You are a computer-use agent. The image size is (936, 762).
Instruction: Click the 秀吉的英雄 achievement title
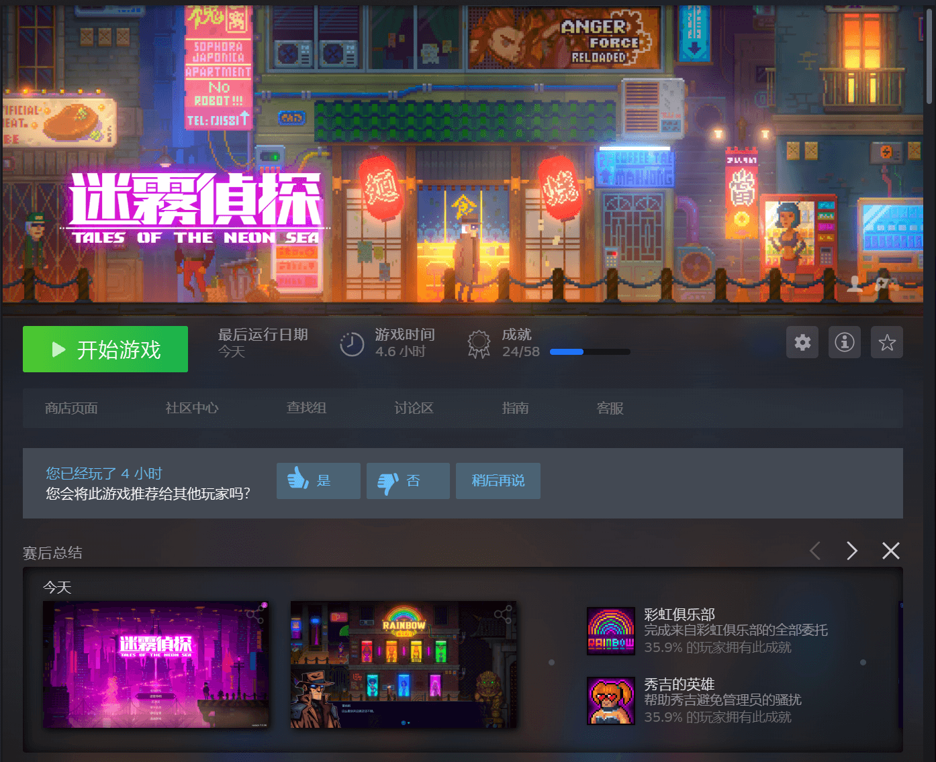[x=680, y=684]
